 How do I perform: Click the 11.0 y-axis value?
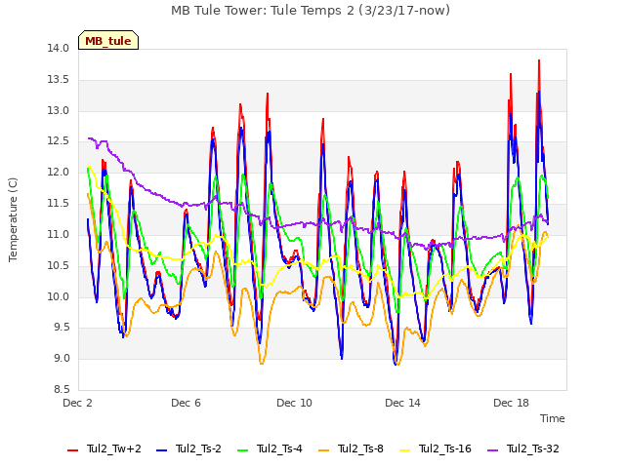59,234
